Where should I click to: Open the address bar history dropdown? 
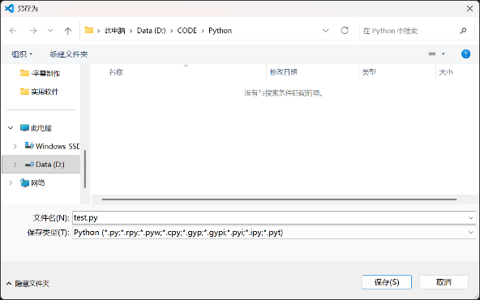(x=325, y=31)
